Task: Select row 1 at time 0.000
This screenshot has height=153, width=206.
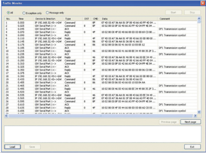Action: (101, 23)
